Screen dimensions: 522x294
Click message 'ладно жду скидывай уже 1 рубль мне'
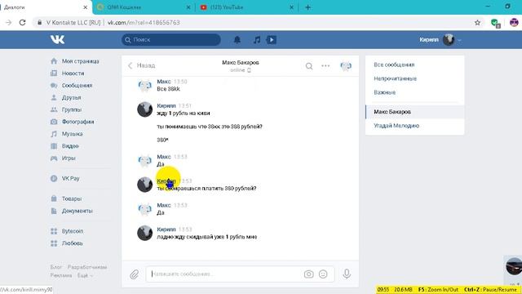206,237
